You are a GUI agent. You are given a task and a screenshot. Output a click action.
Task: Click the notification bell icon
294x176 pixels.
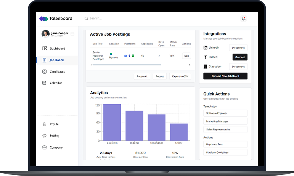(x=244, y=18)
